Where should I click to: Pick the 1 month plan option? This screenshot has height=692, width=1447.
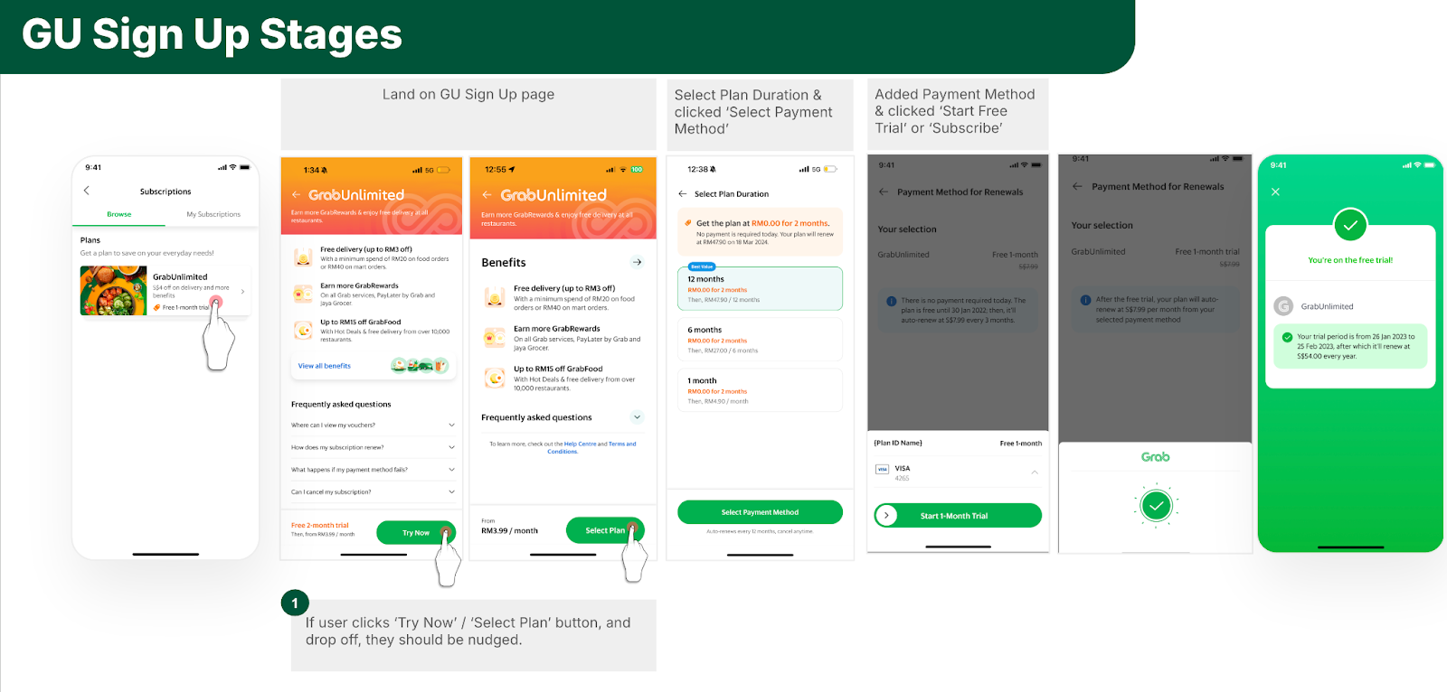pos(760,390)
